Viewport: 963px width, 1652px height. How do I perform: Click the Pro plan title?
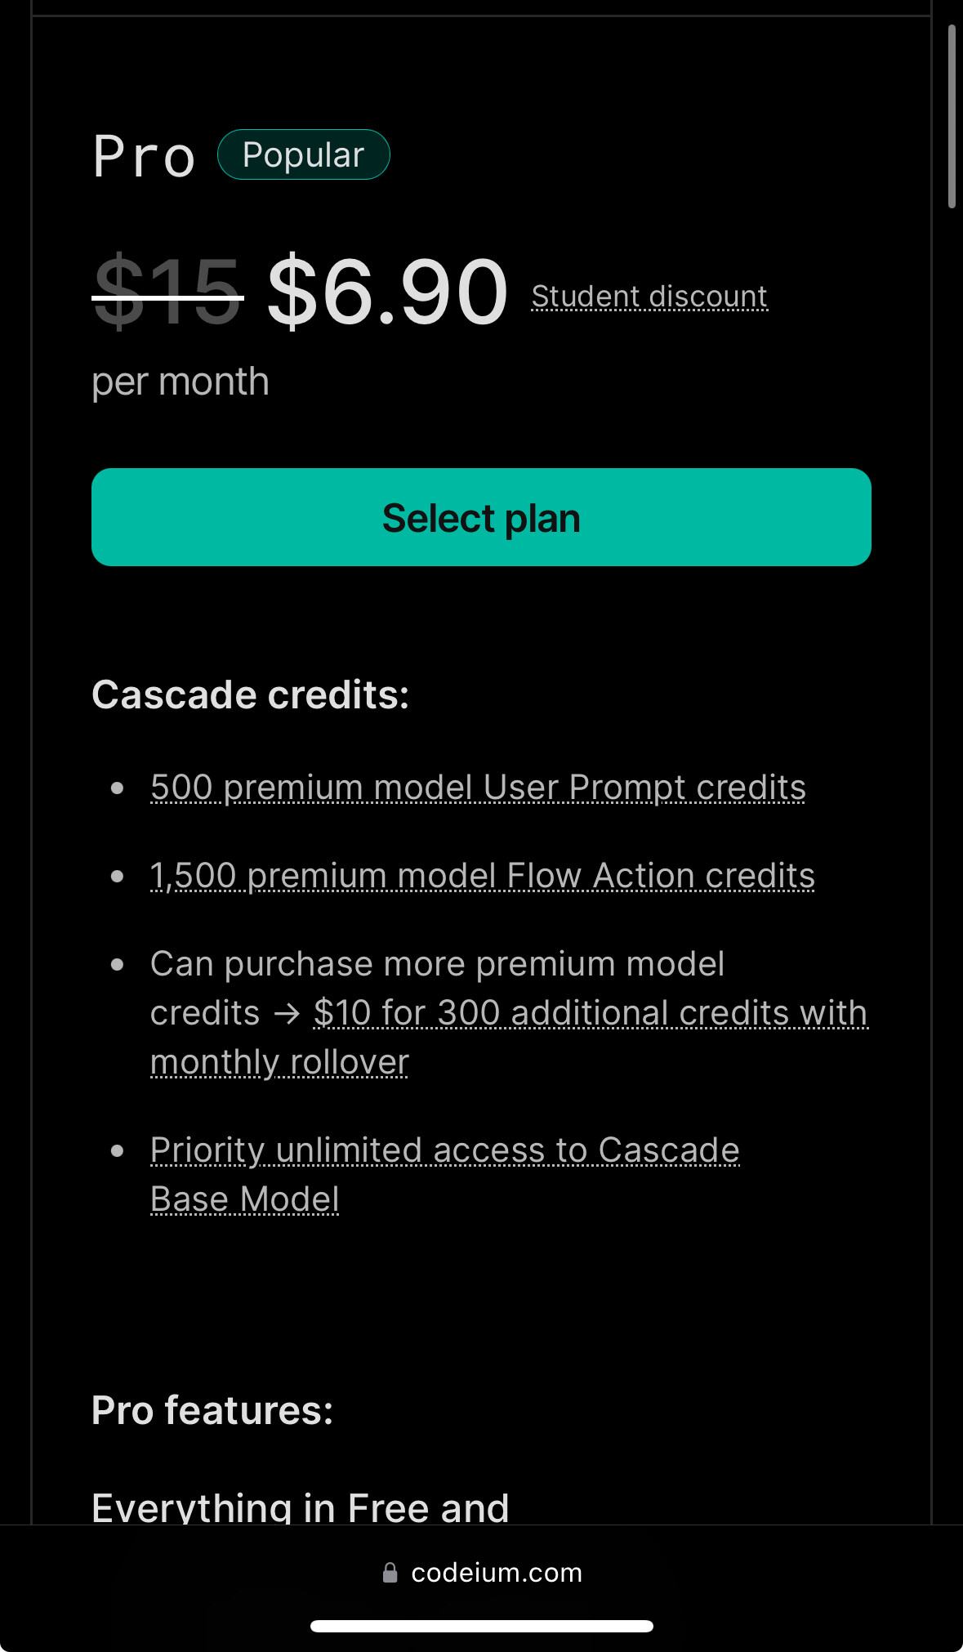pos(145,156)
